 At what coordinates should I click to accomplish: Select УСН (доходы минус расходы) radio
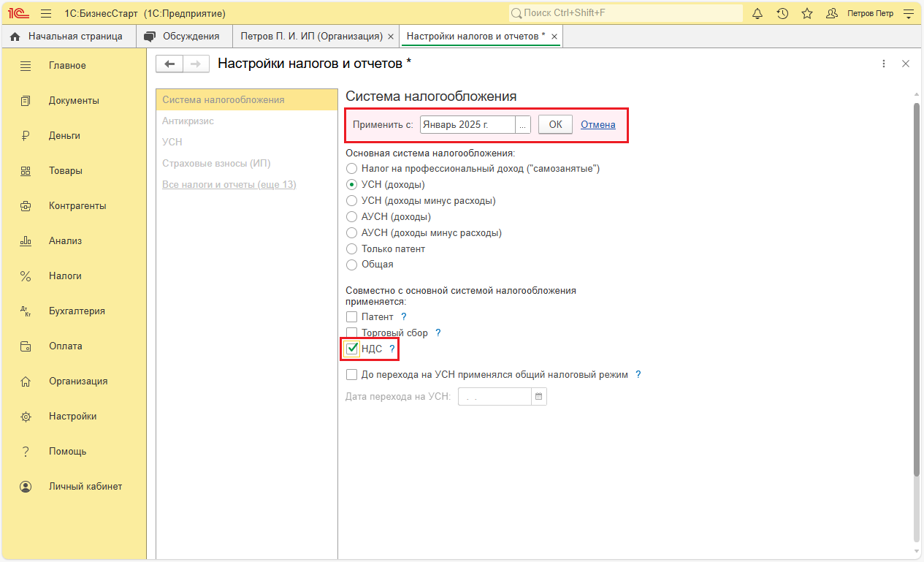[x=352, y=201]
